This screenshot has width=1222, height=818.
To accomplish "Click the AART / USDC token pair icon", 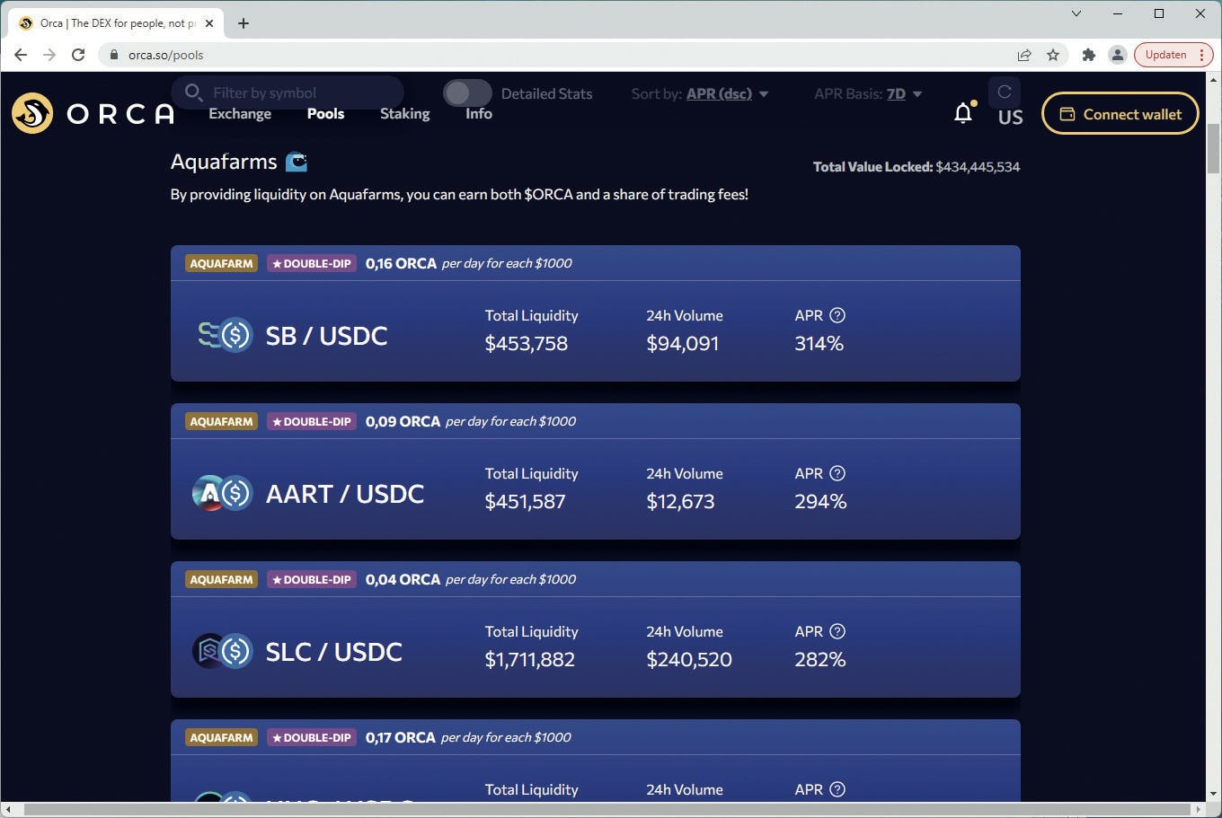I will click(x=223, y=493).
